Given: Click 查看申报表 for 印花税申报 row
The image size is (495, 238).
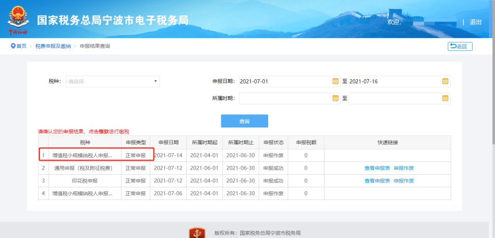Looking at the screenshot, I should (x=377, y=181).
